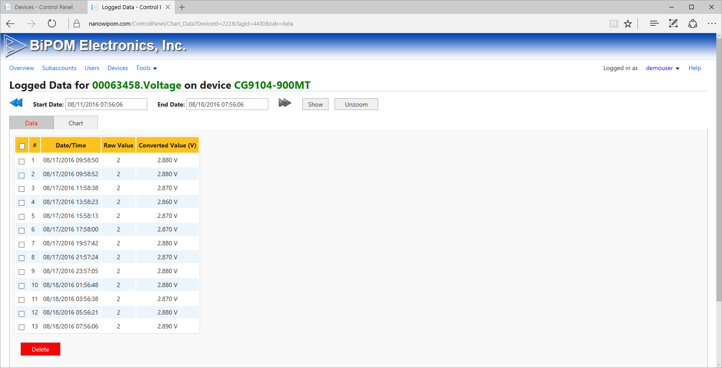
Task: Check row 7 checkbox 19:57:42
Action: tap(22, 244)
